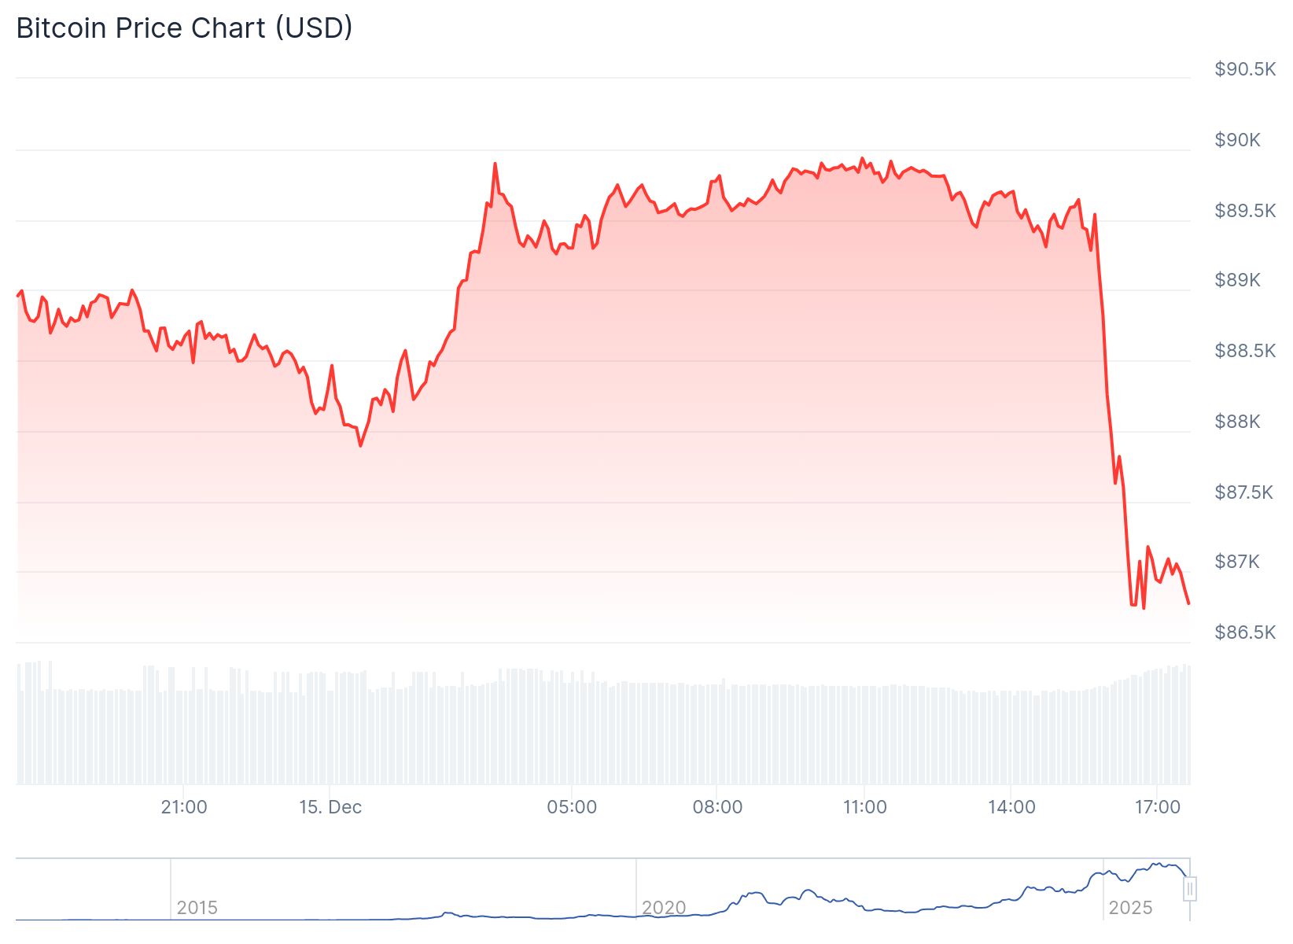
Task: Click the $90.5K price axis label
Action: point(1245,69)
